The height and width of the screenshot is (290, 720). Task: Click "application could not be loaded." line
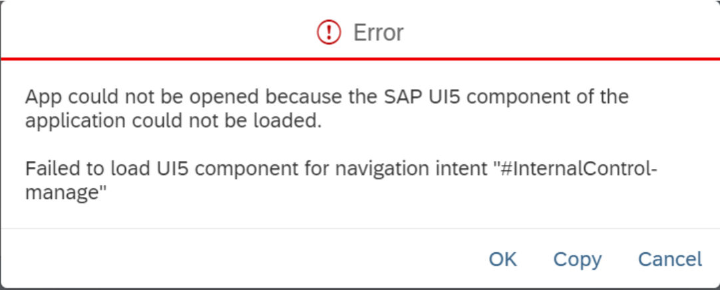[x=173, y=120]
